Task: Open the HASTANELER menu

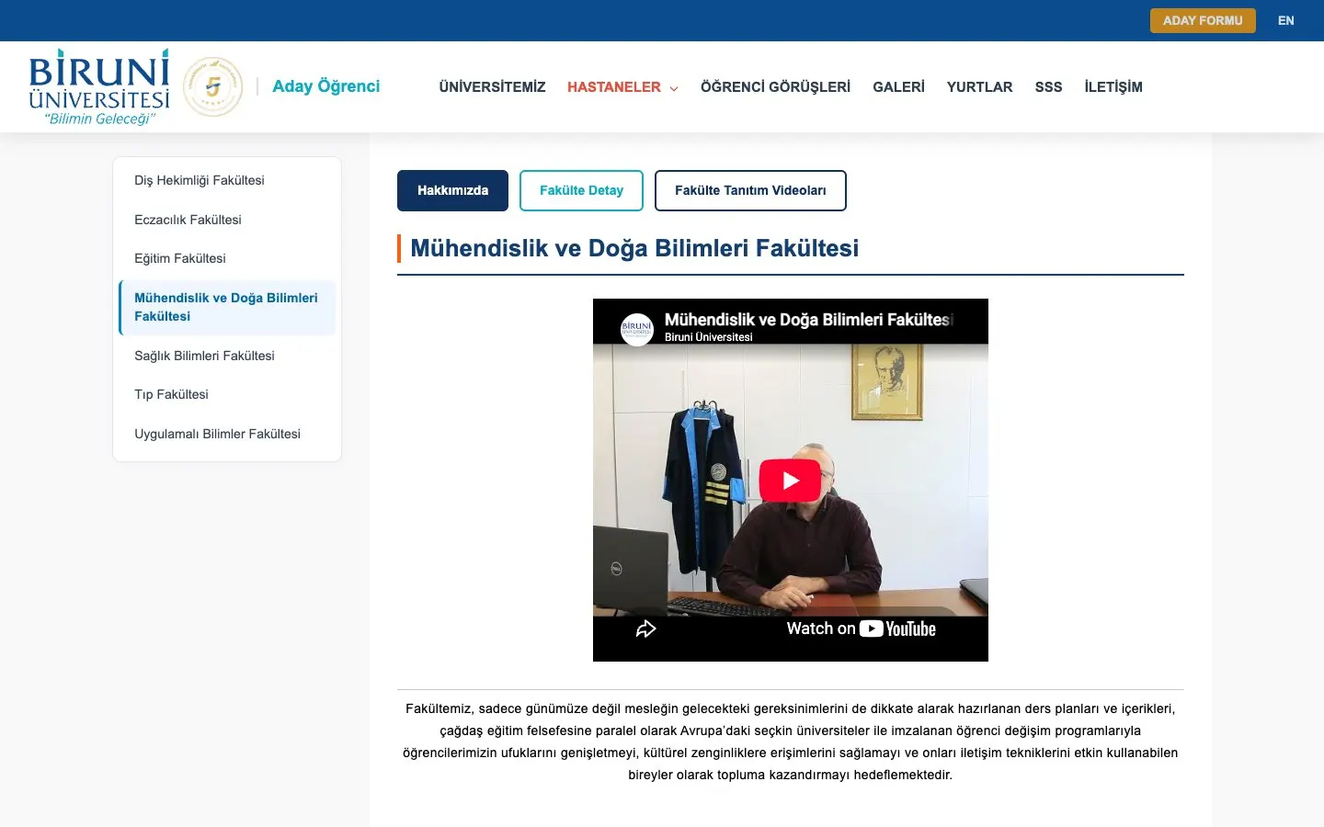Action: (x=614, y=87)
